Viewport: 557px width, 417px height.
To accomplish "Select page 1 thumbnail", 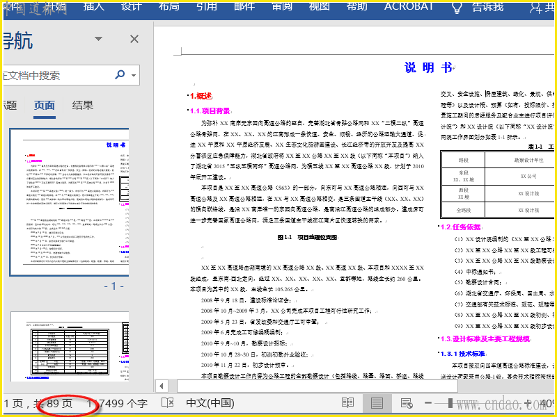I will tap(69, 202).
